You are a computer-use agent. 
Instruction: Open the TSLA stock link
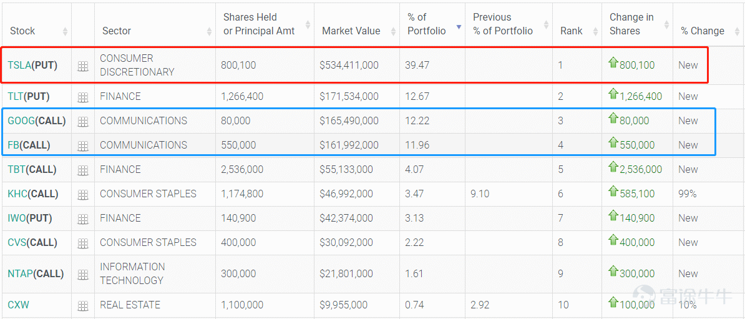coord(19,65)
